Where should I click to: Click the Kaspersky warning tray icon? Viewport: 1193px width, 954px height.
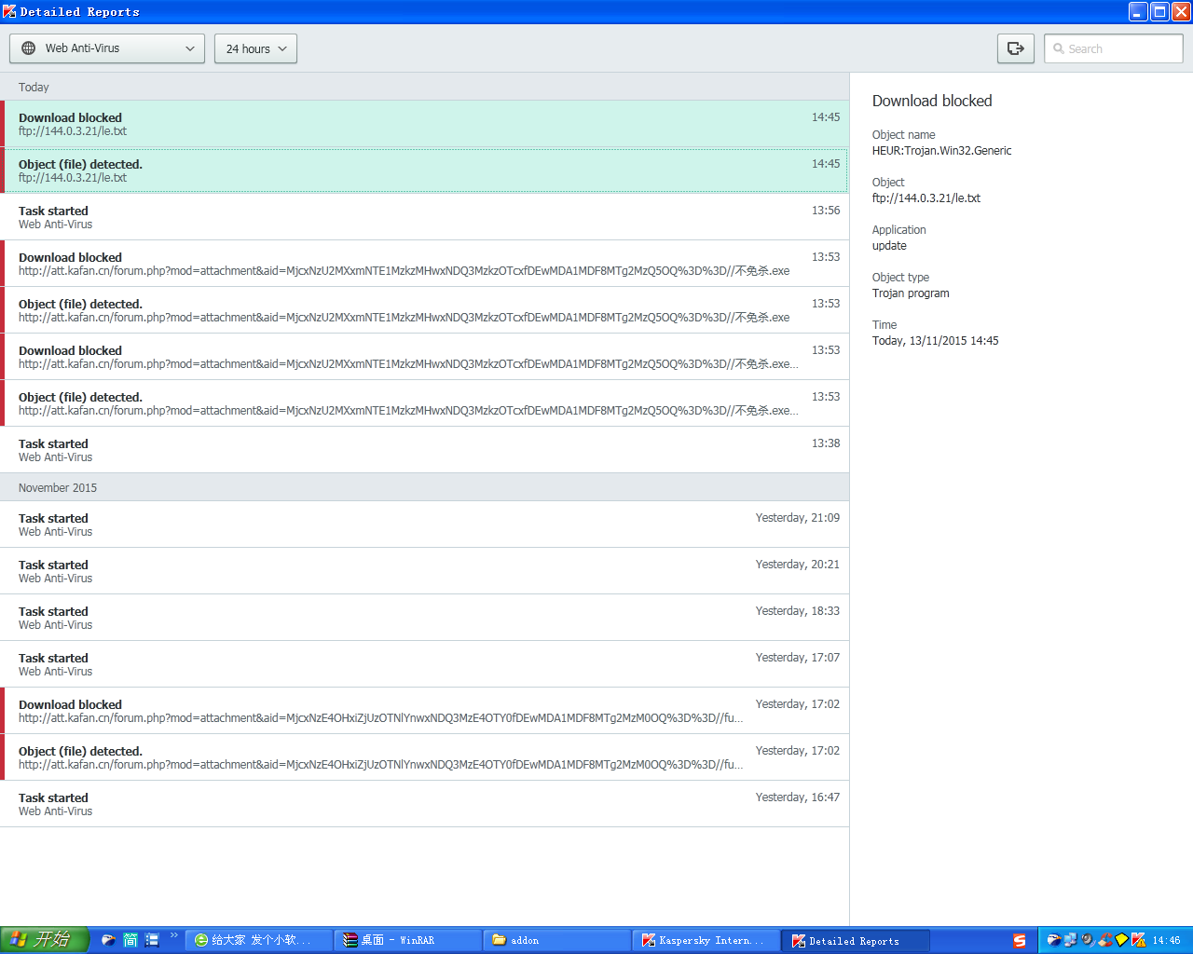(x=1139, y=941)
